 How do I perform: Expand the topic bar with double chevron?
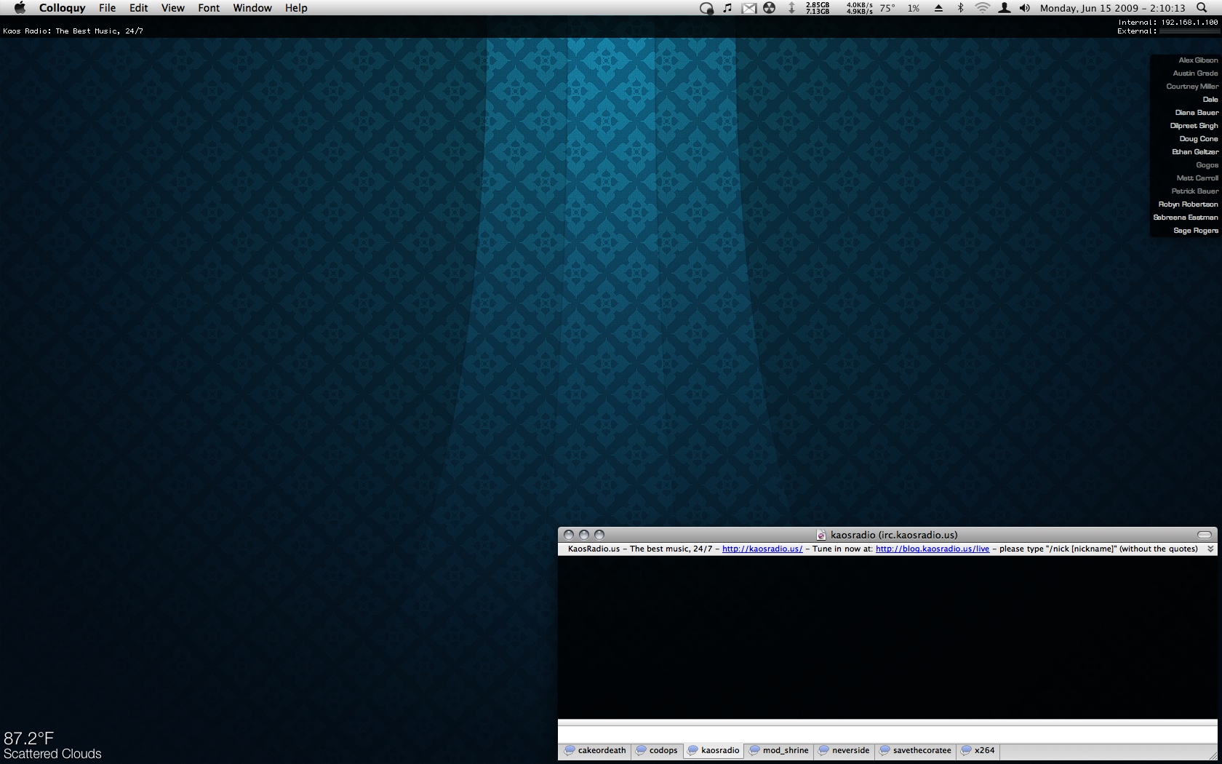tap(1210, 549)
